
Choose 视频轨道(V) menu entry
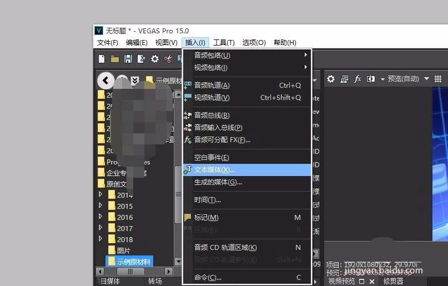pos(247,97)
